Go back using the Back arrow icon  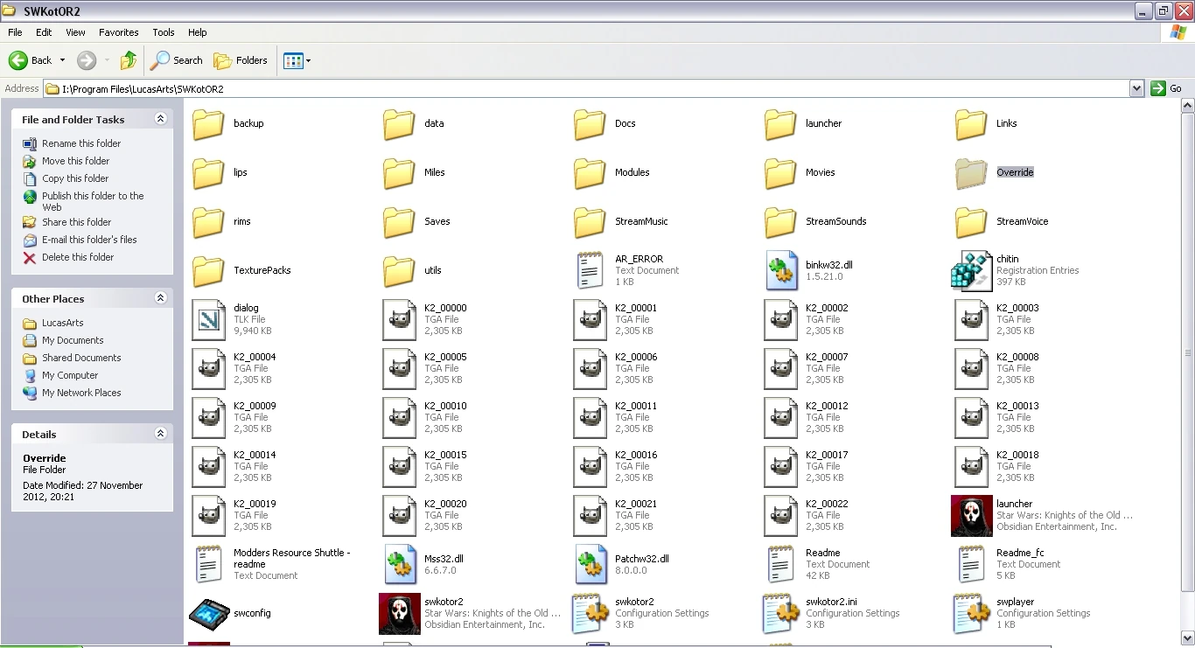click(18, 60)
